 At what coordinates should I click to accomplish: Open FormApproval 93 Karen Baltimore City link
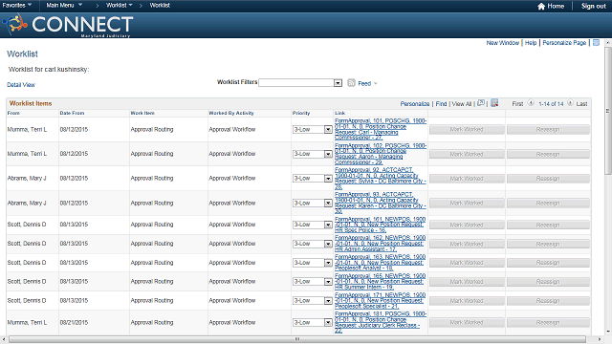coord(381,203)
